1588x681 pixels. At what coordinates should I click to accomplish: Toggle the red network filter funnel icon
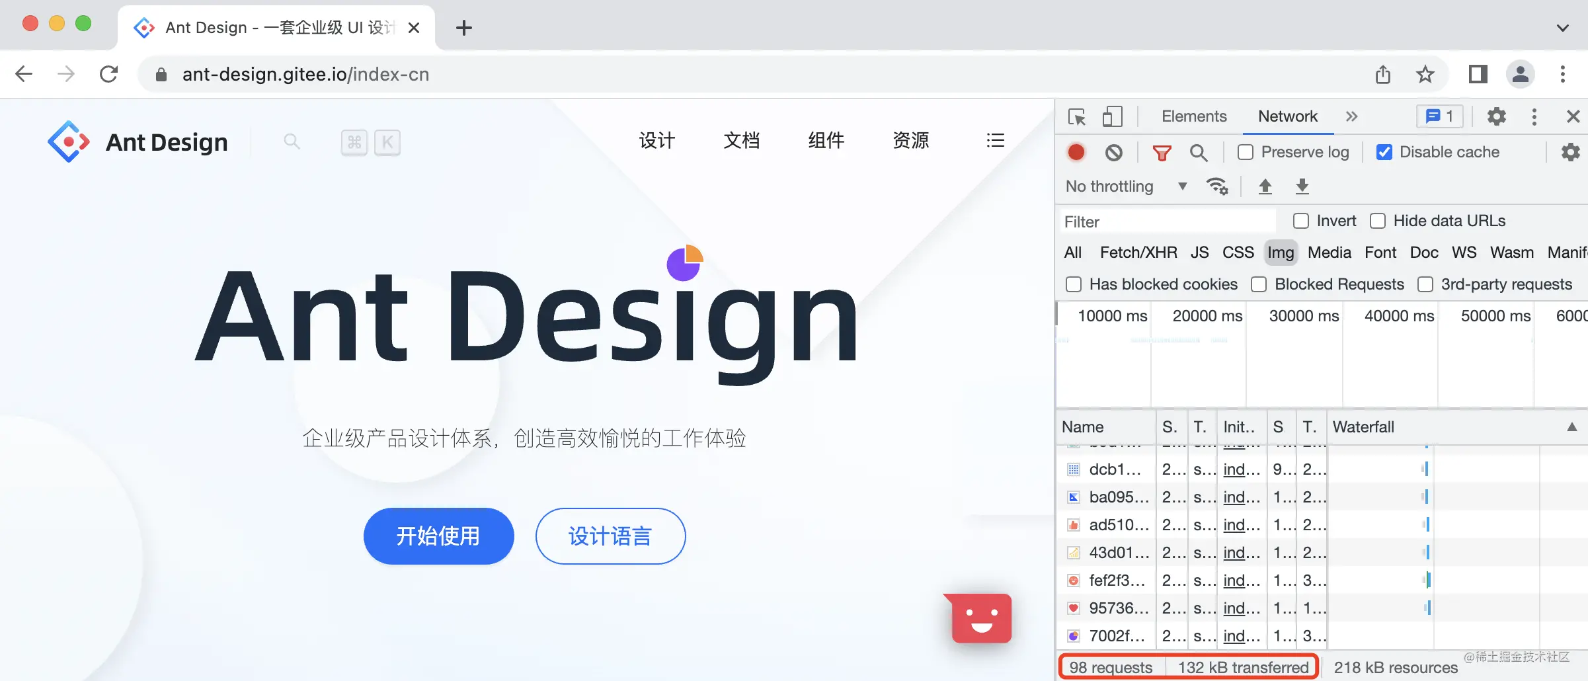(1162, 153)
